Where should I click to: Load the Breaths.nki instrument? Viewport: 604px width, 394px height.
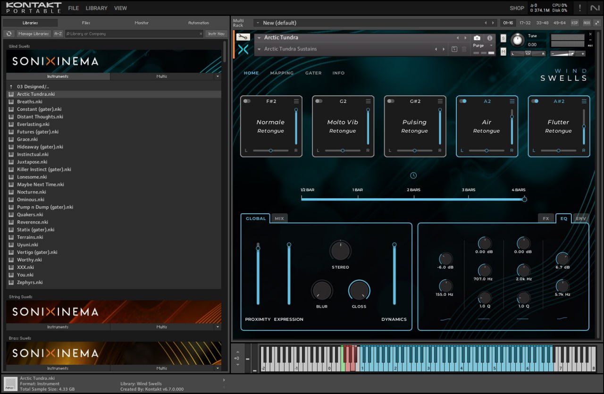tap(30, 102)
